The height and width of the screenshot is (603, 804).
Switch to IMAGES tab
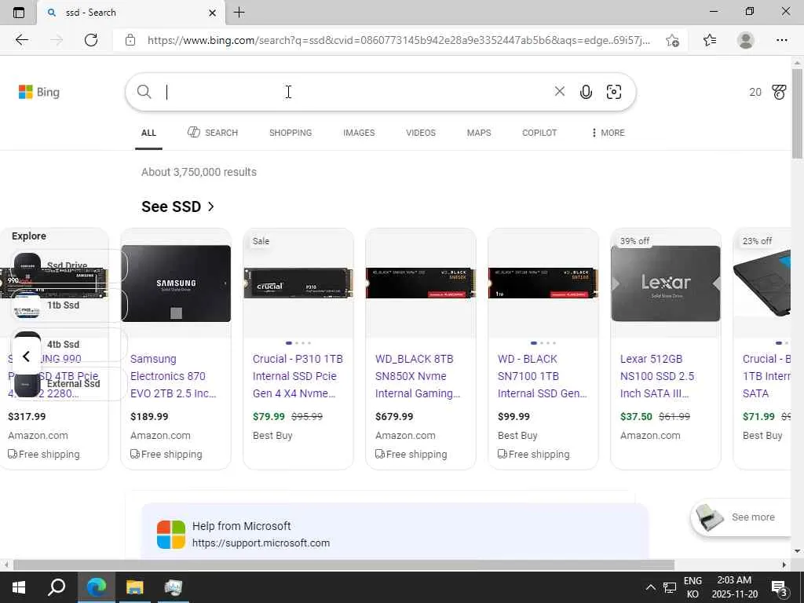pos(359,133)
